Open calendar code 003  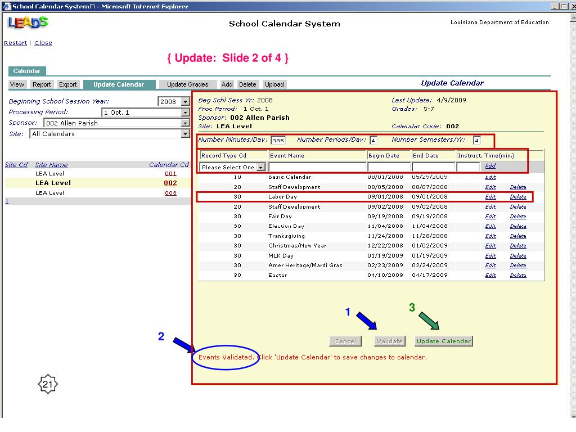[170, 193]
